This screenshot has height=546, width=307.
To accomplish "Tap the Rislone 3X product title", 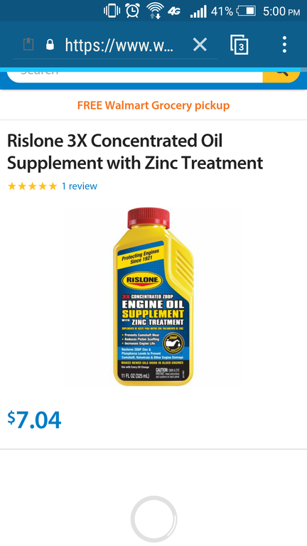I will (x=135, y=152).
